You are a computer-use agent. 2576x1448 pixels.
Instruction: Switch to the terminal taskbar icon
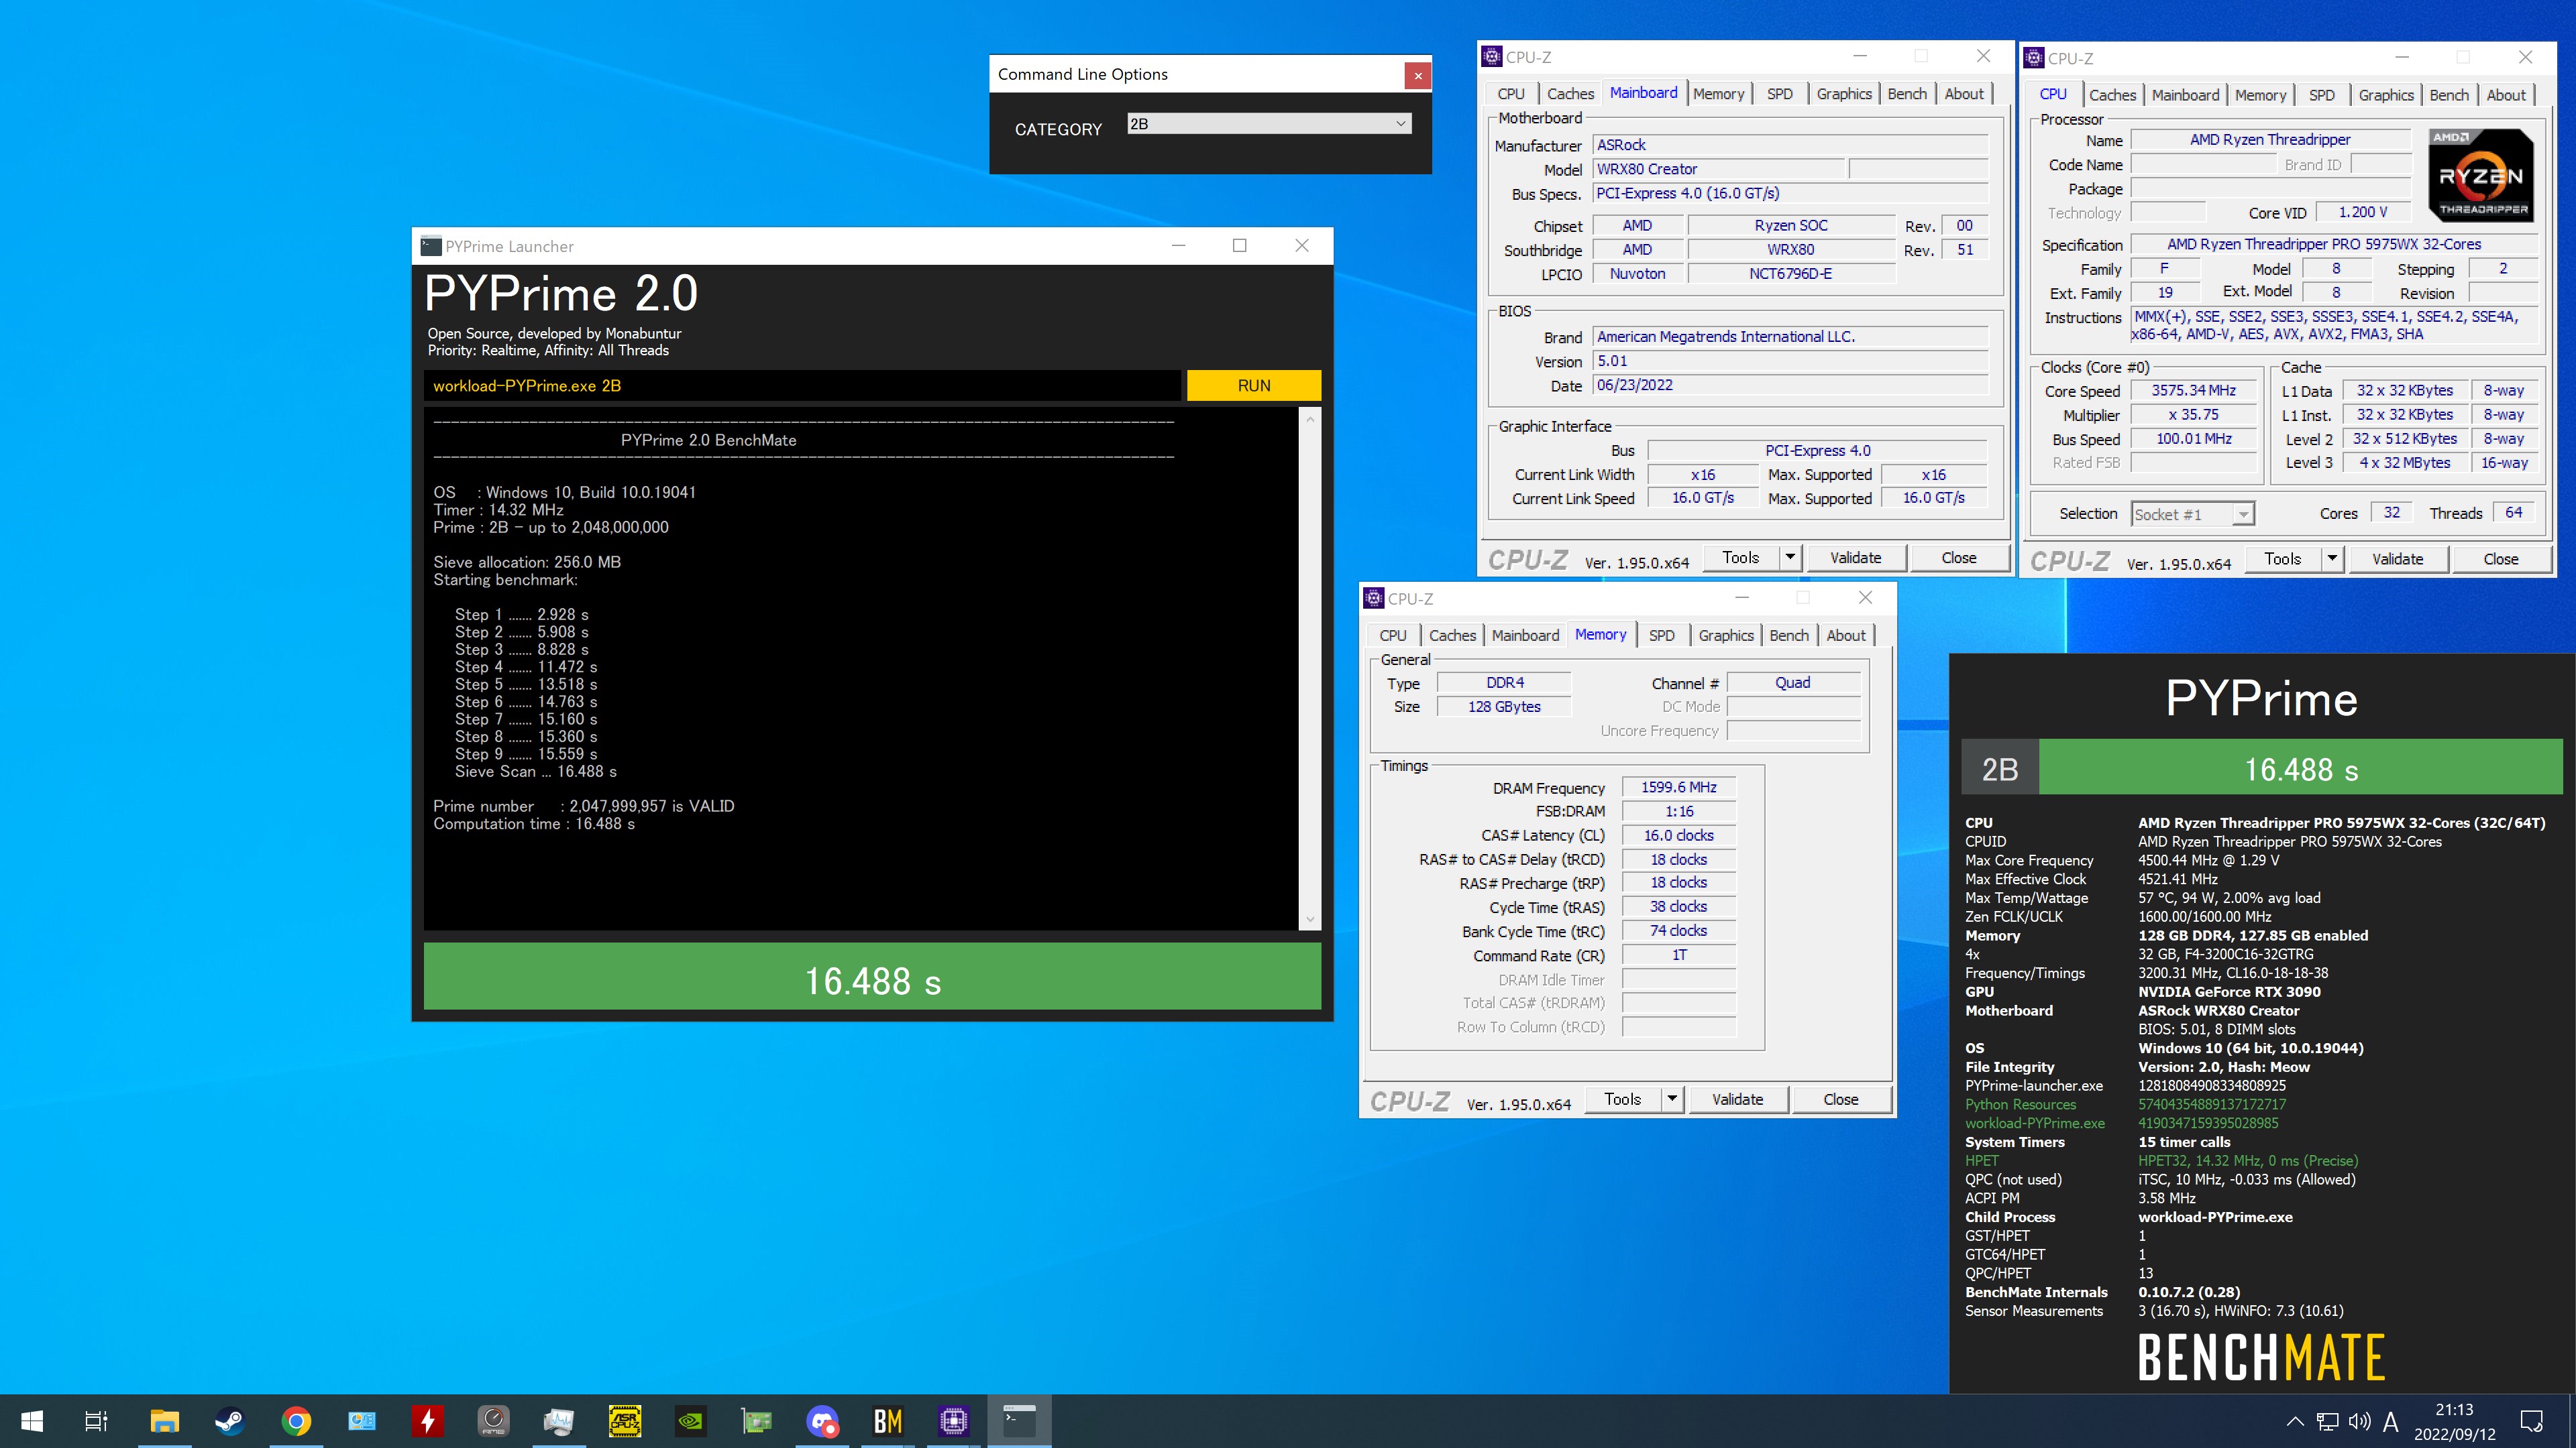1020,1420
